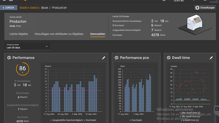219x123 pixels.
Task: Click the gauge icon next to Performance title
Action: [x=9, y=58]
